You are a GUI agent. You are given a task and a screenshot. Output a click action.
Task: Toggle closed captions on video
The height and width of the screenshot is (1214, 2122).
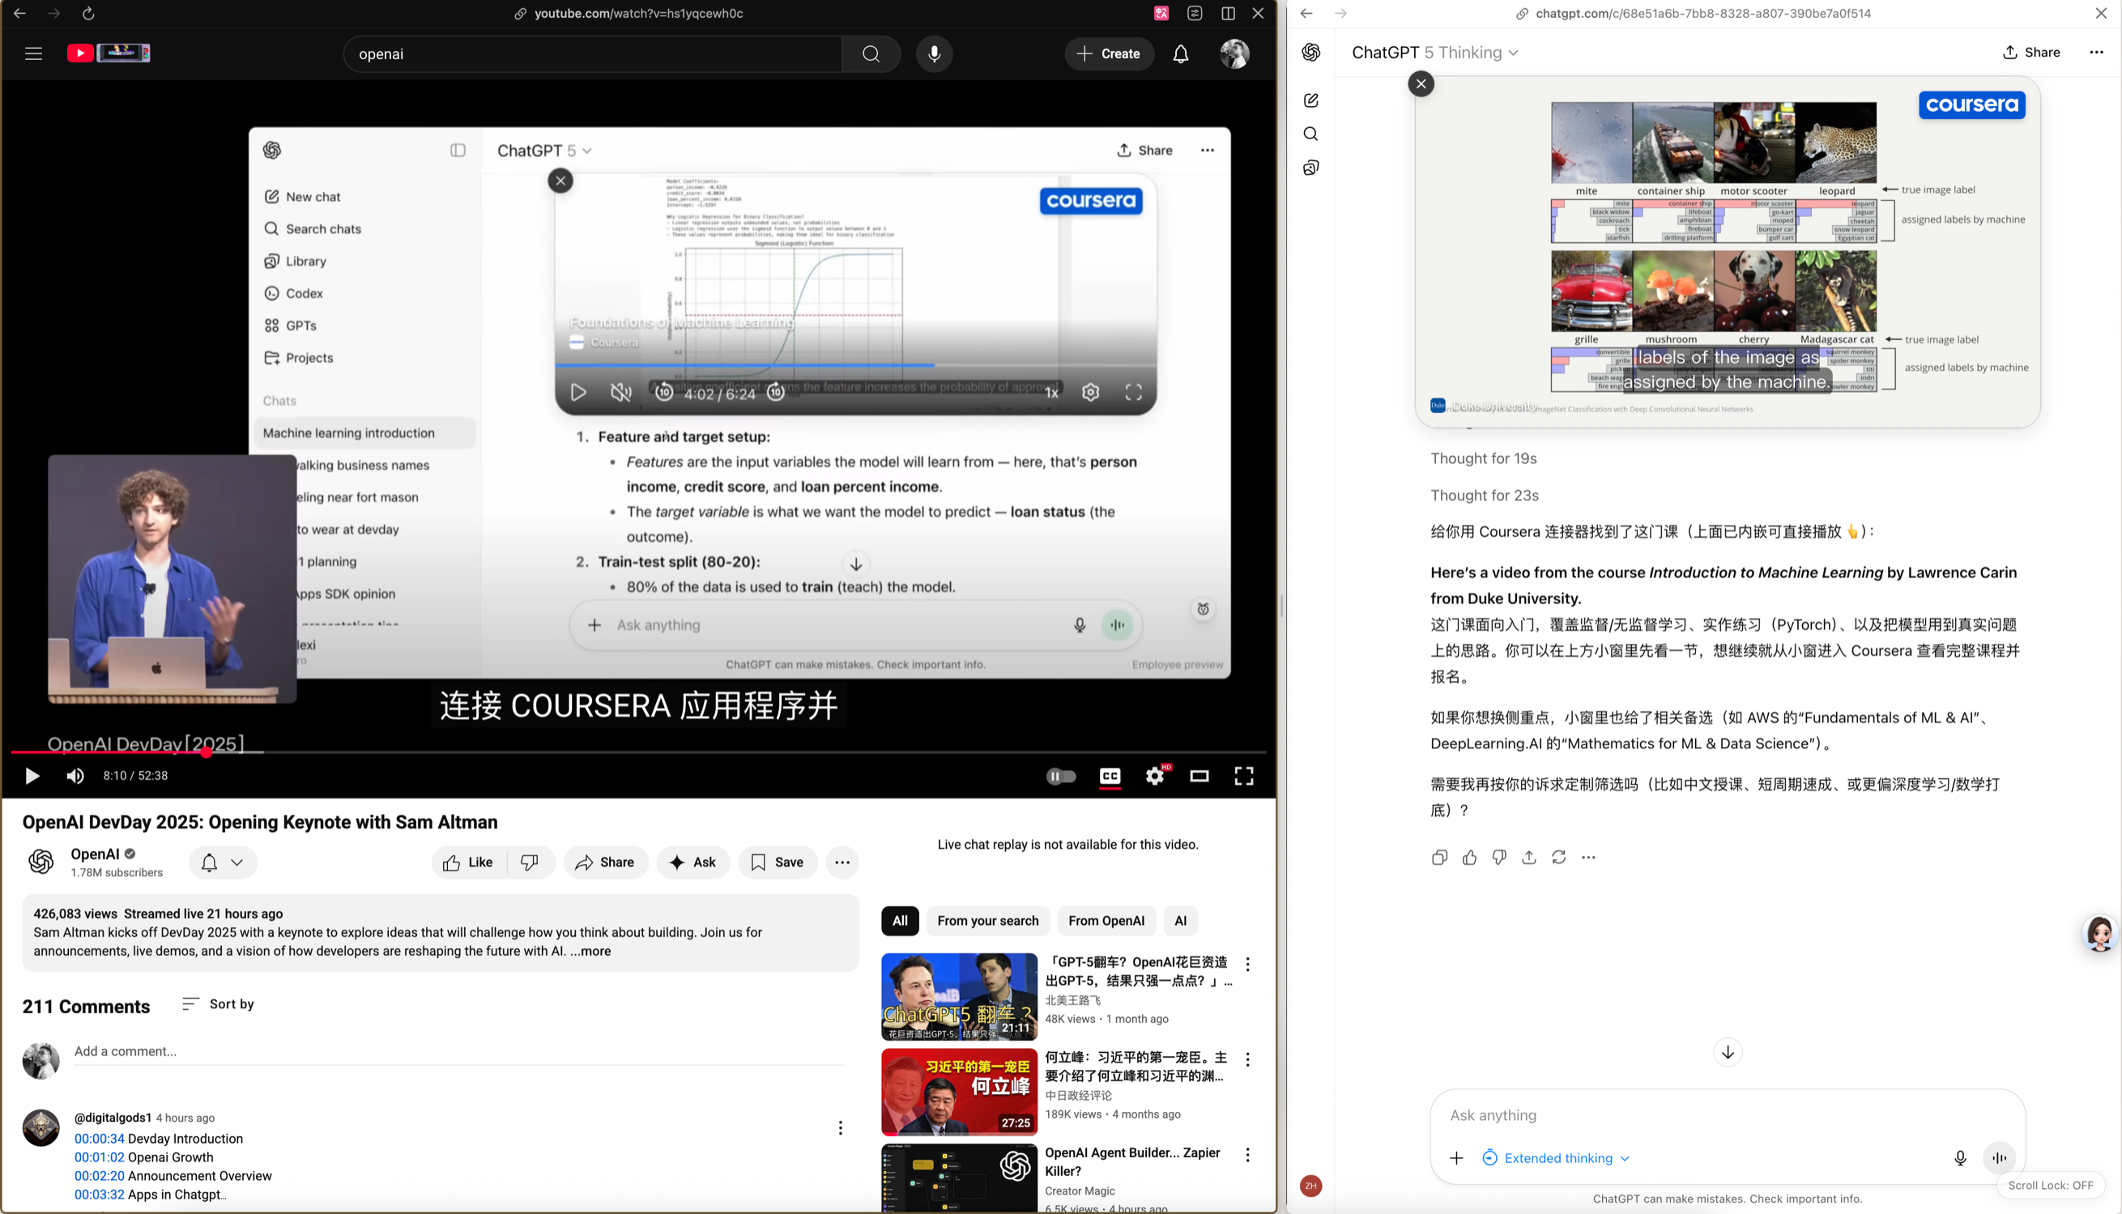[1110, 776]
